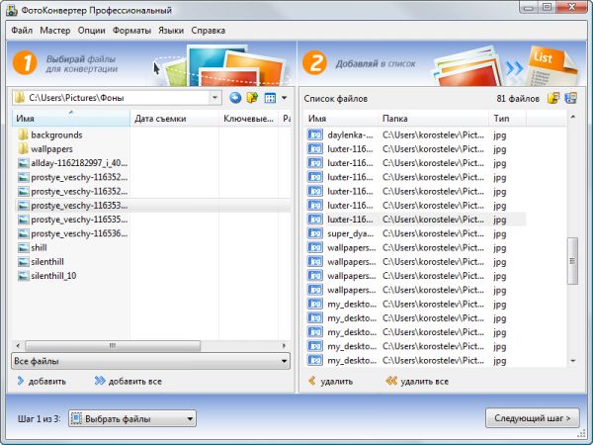
Task: Sort file list by 'Тип' column header
Action: point(508,119)
